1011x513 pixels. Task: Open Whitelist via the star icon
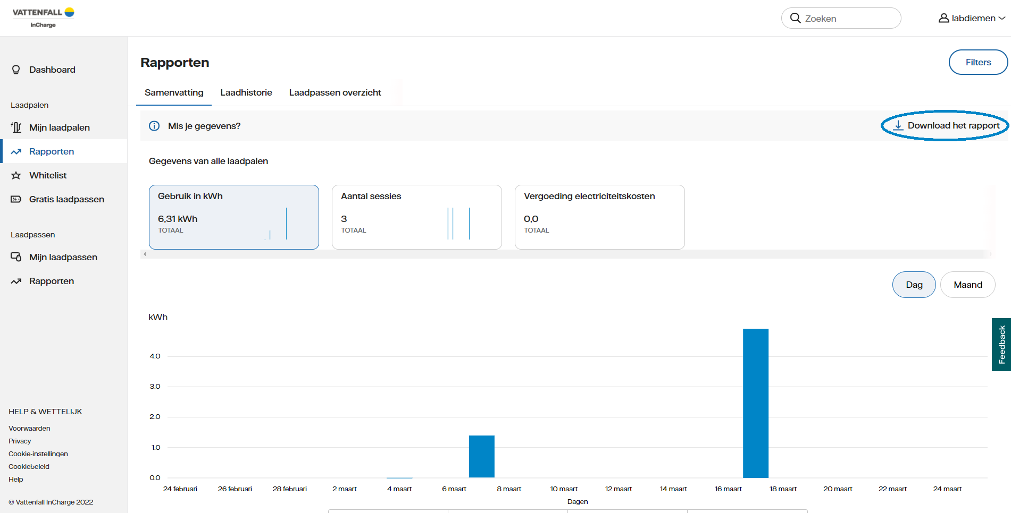point(16,175)
